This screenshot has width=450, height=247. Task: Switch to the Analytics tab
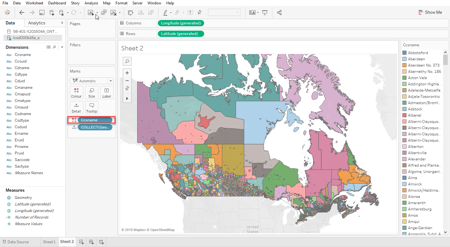coord(37,23)
